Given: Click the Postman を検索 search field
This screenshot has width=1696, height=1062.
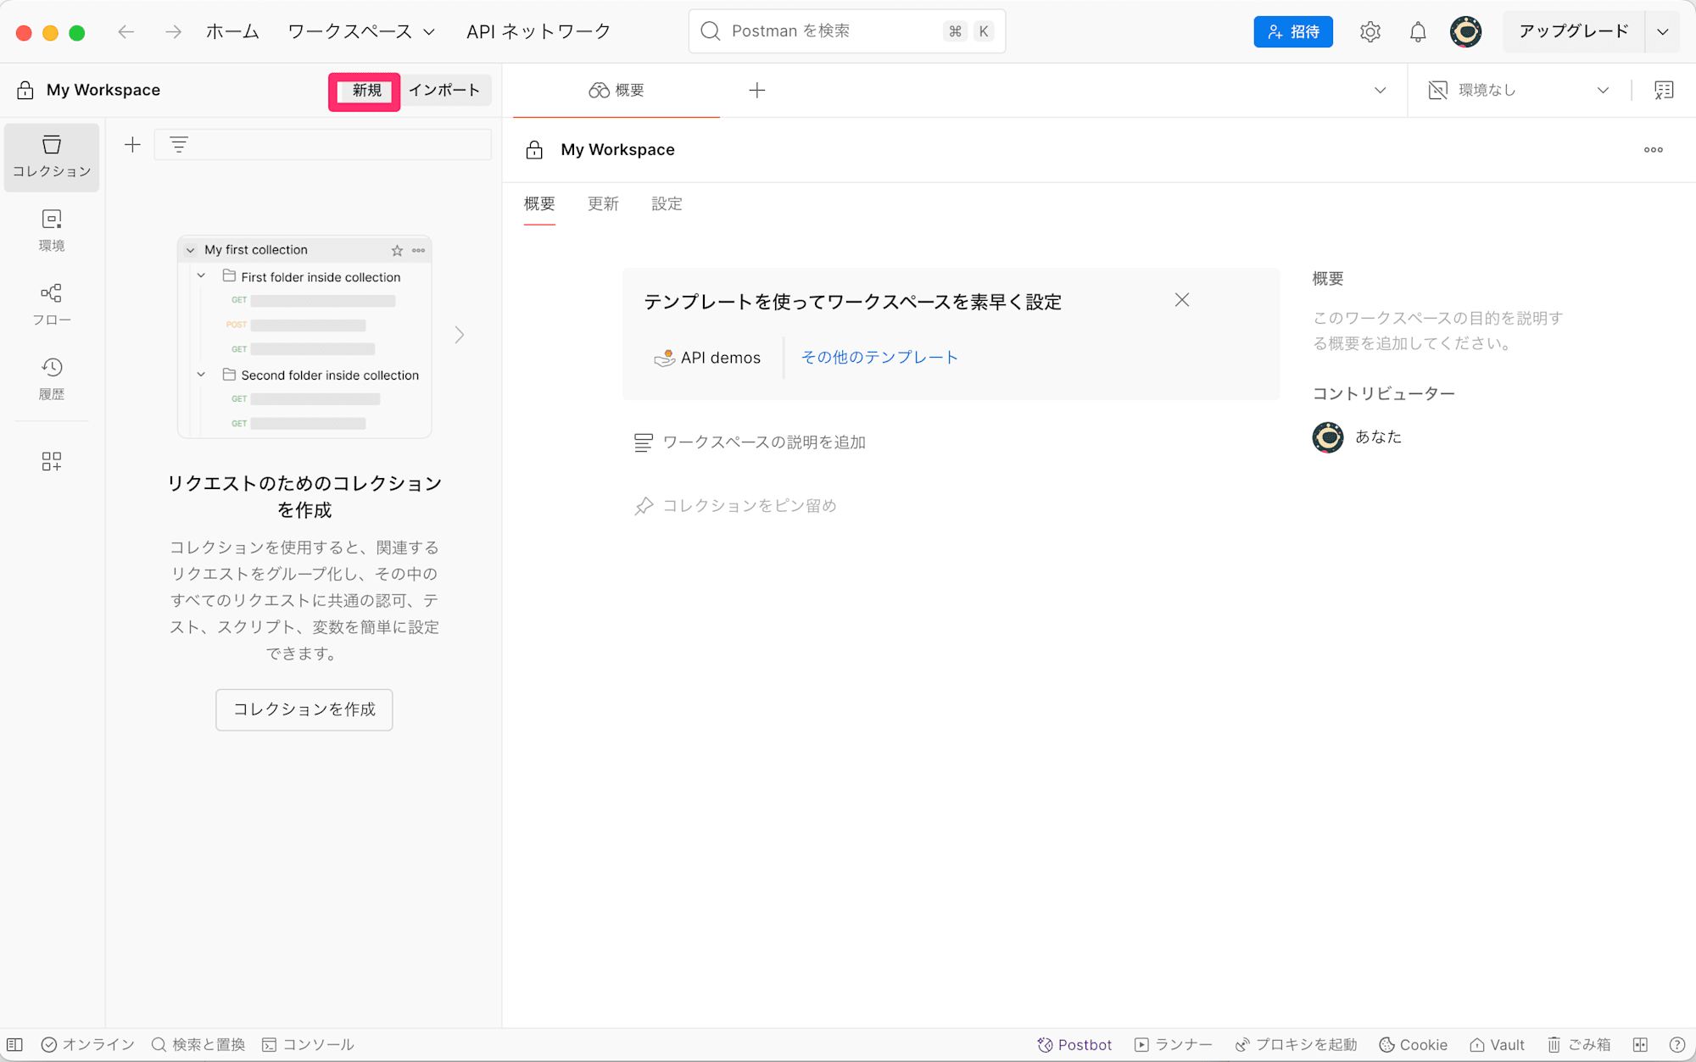Looking at the screenshot, I should (x=847, y=31).
